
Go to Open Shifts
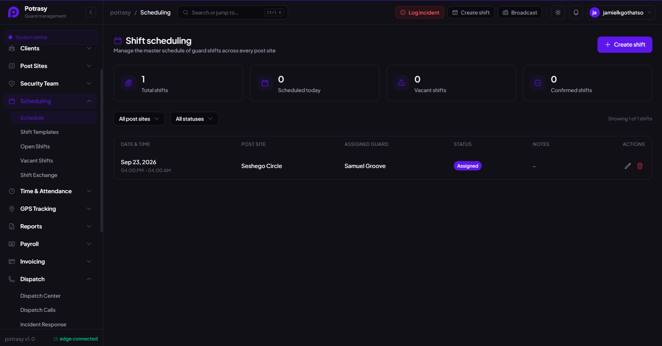pos(35,147)
